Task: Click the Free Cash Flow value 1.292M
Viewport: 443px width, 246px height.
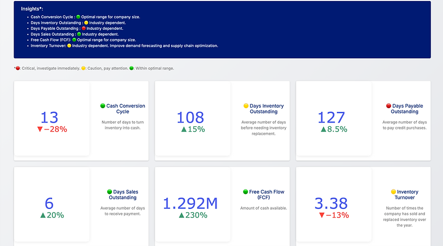Action: [x=191, y=203]
